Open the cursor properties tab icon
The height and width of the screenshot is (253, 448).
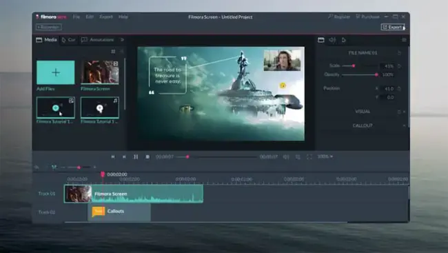(x=344, y=40)
